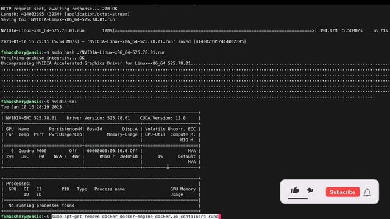Viewport: 390px width, 219px height.
Task: Click '2048MiB' memory value
Action: [x=129, y=156]
